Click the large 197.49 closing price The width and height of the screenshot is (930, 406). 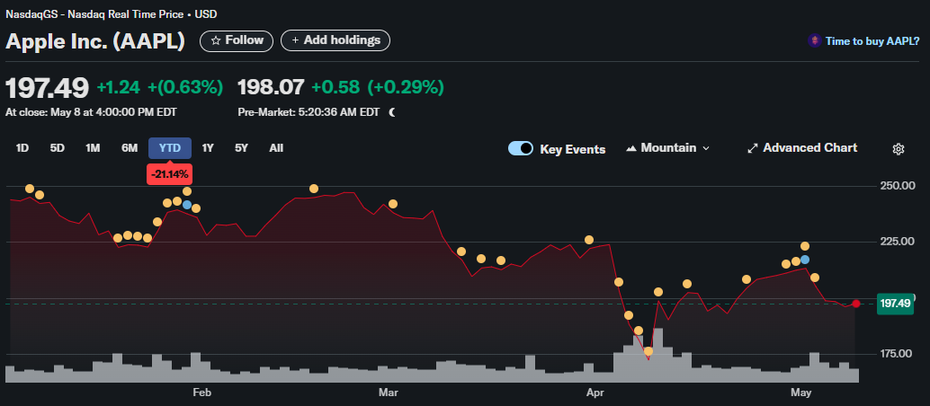(48, 88)
